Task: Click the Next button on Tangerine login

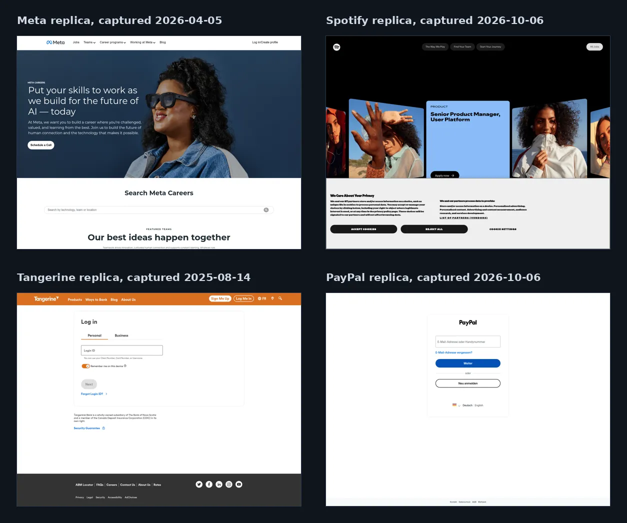Action: [89, 384]
